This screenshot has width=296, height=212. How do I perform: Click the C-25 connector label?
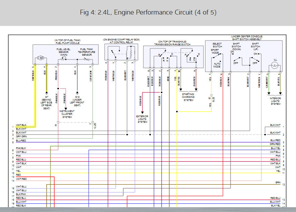(x=95, y=126)
